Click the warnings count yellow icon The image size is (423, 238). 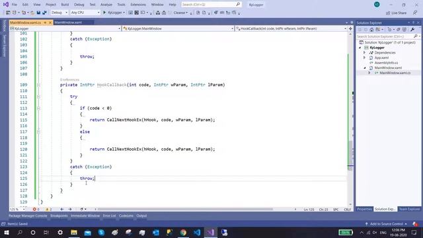point(47,209)
